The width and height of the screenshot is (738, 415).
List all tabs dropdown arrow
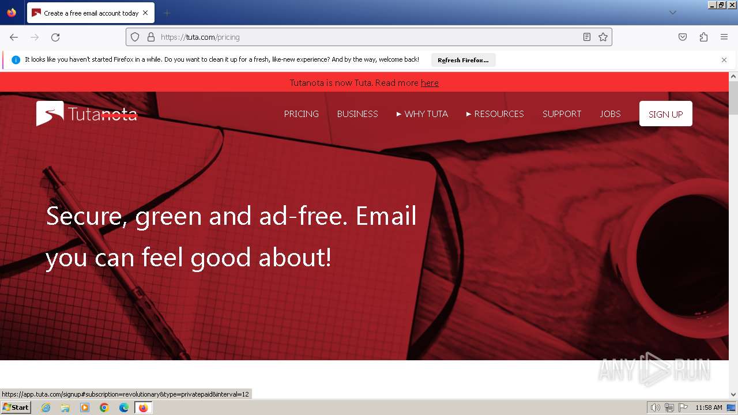[672, 13]
